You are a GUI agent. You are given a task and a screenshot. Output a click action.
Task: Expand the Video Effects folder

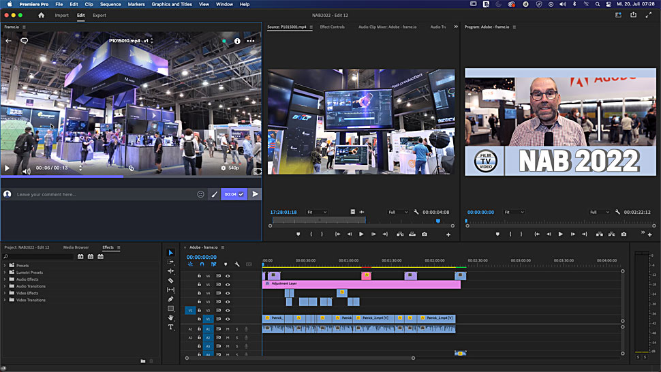tap(5, 293)
